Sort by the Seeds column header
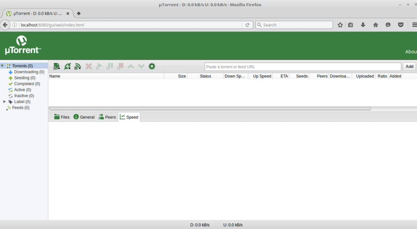 (299, 76)
